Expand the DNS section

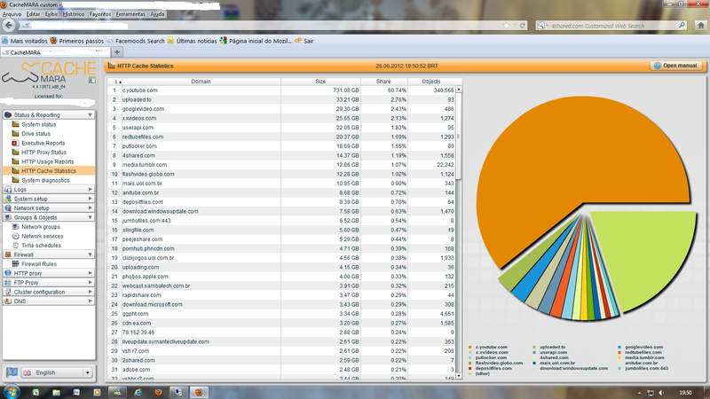pyautogui.click(x=90, y=301)
